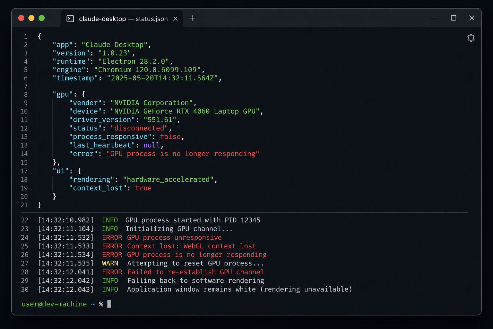Click the "Claude Desktop" value
This screenshot has width=493, height=329.
[115, 45]
